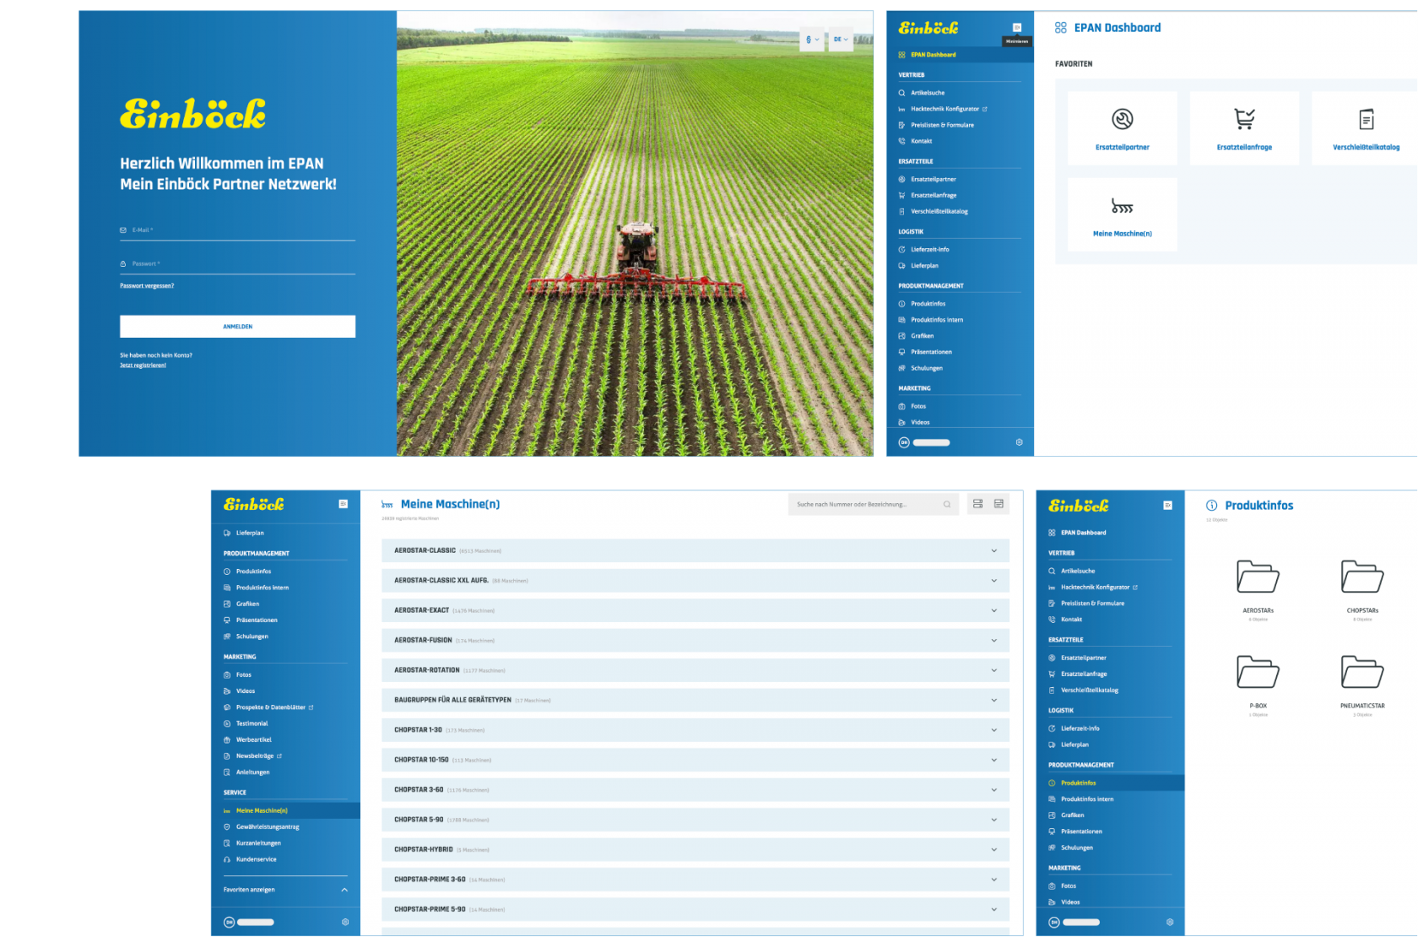Open the CHOPSTARs folder icon
Viewport: 1418px width, 948px height.
click(x=1361, y=577)
